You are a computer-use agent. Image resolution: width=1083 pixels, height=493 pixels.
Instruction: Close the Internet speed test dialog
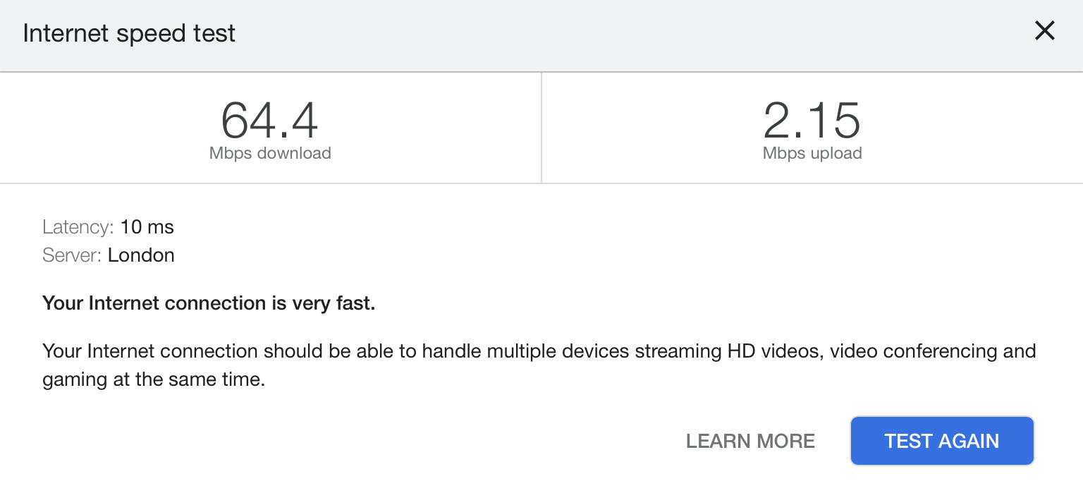[1044, 31]
